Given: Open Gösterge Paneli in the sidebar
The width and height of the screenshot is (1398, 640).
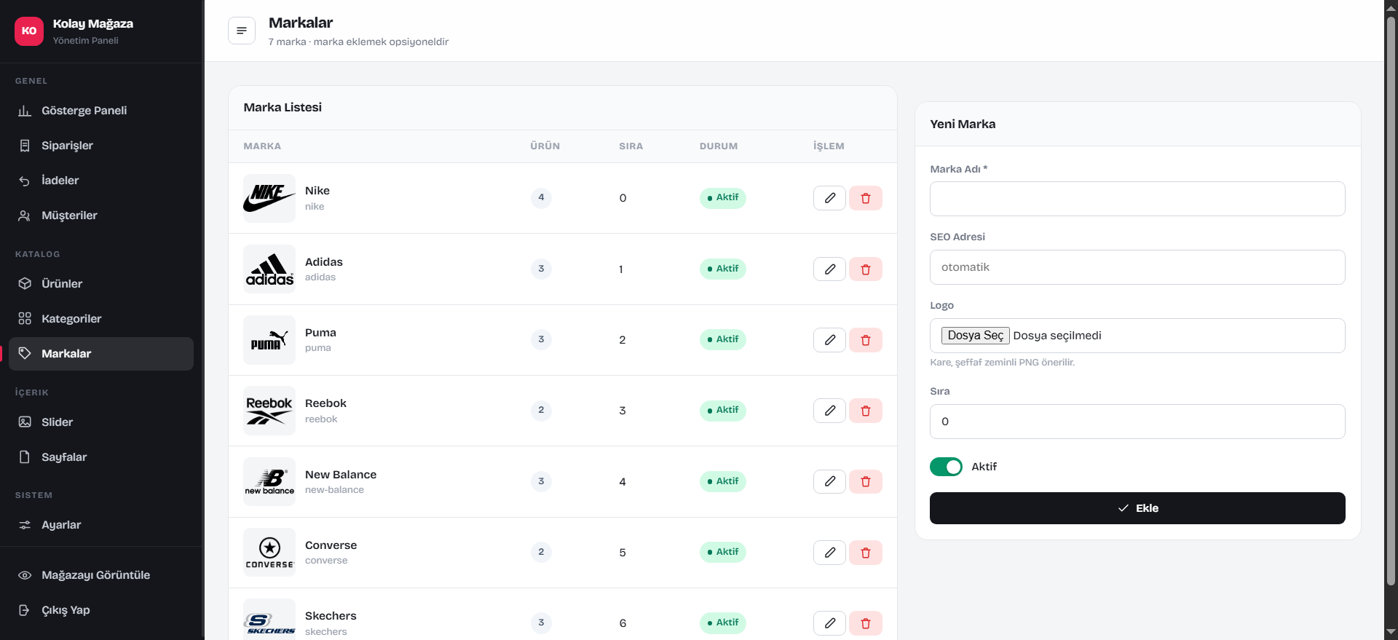Looking at the screenshot, I should 101,111.
